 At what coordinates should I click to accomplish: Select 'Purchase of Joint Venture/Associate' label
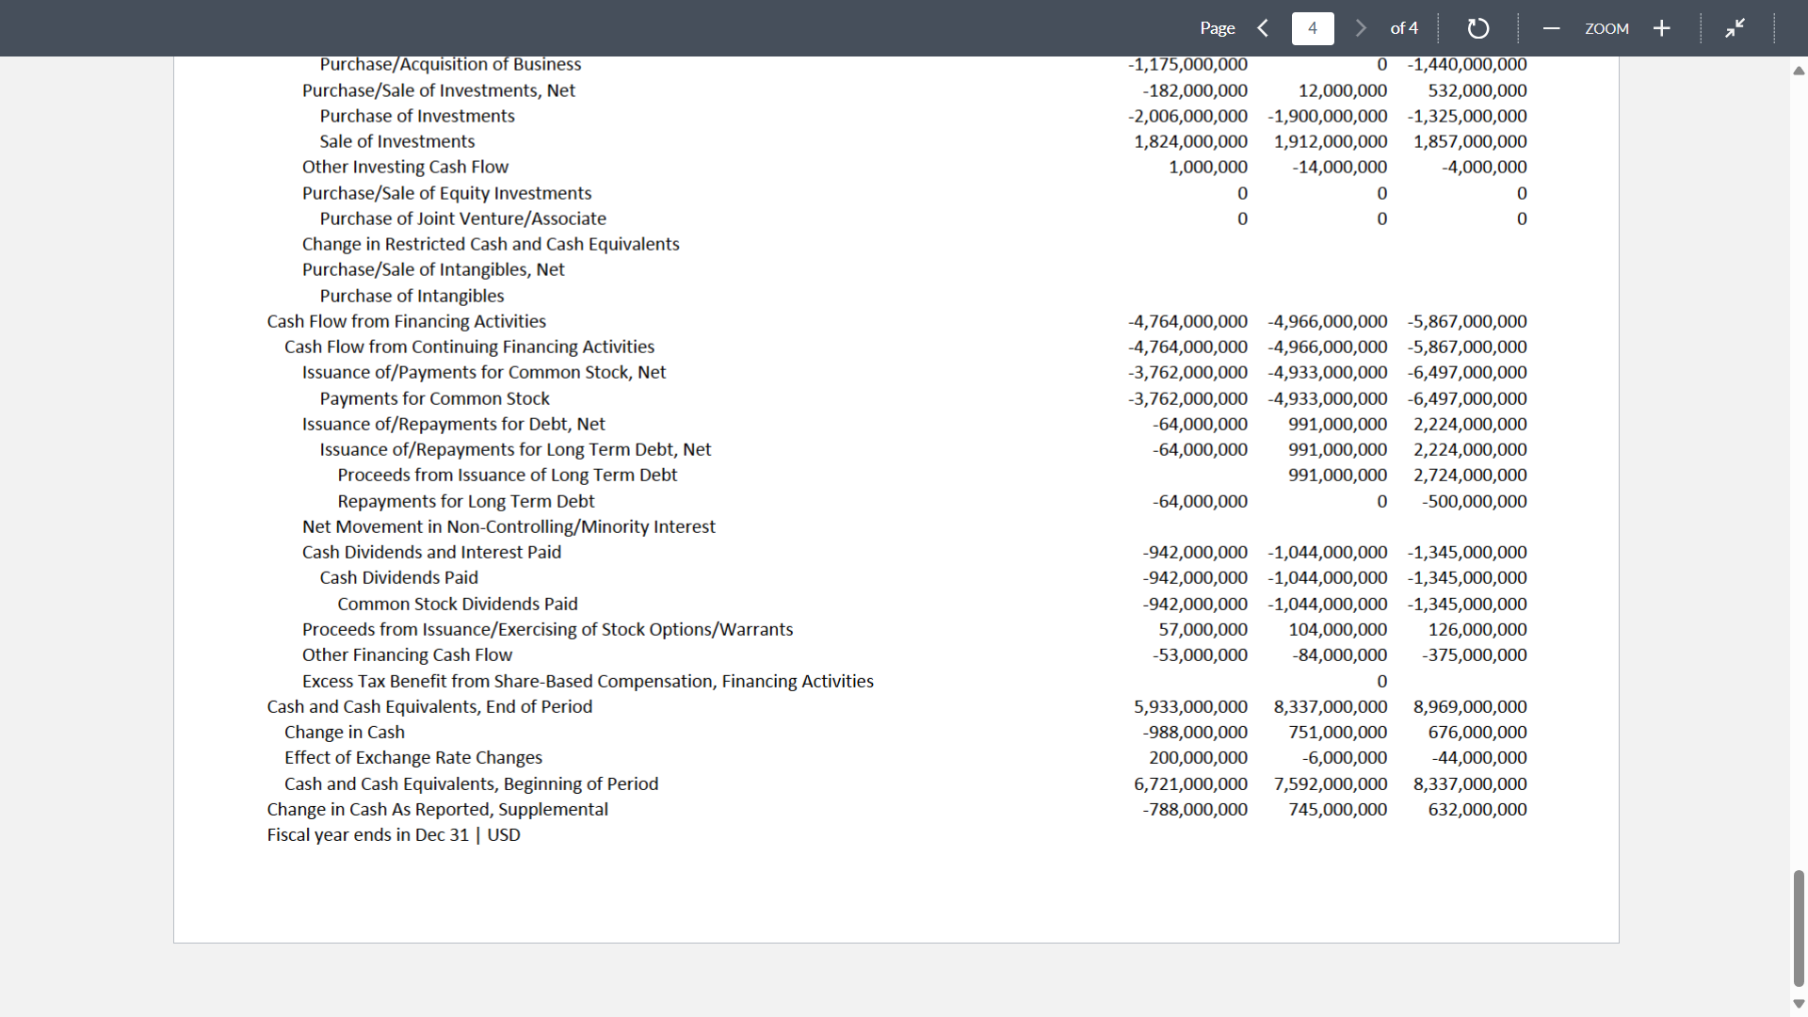462,218
